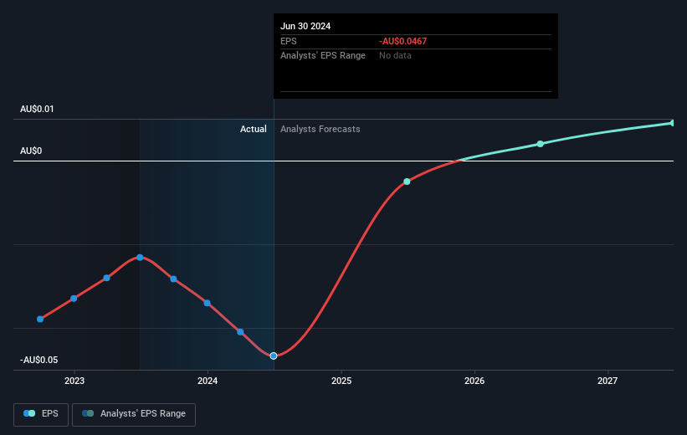
Task: Click the -AU$0.05 y-axis label
Action: [x=38, y=360]
